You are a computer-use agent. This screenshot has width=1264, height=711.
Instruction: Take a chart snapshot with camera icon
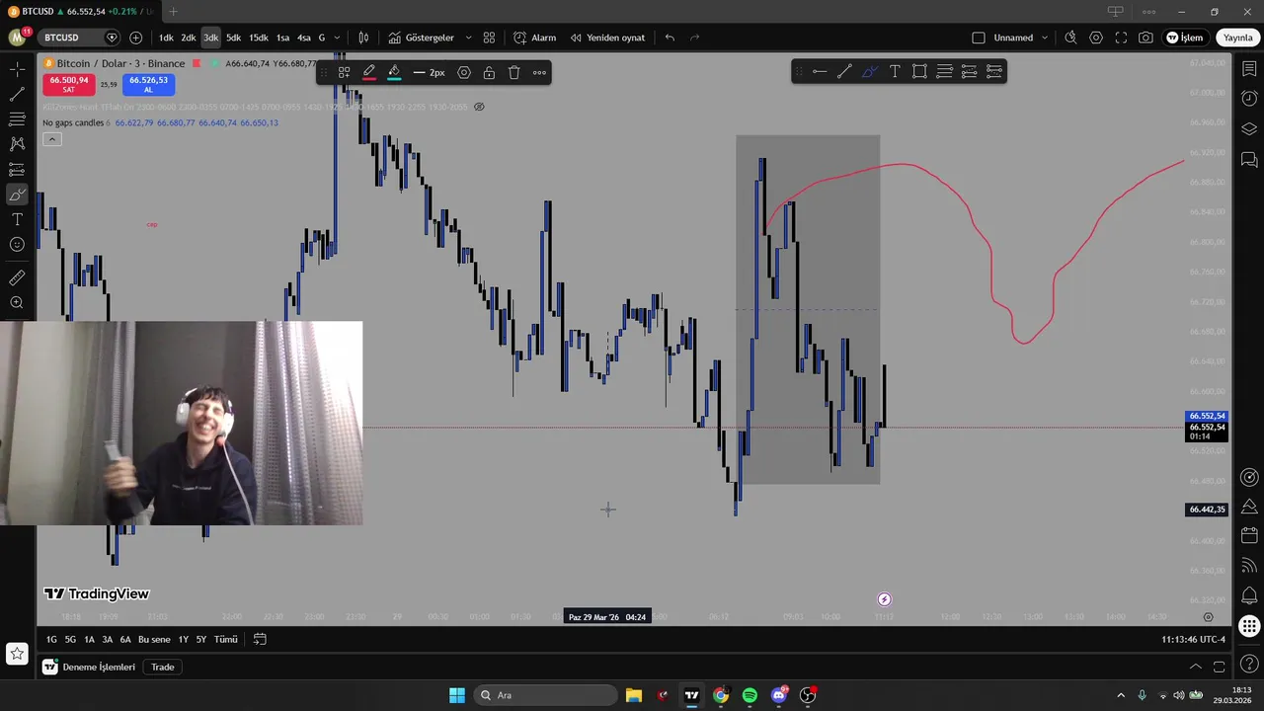(x=1145, y=38)
